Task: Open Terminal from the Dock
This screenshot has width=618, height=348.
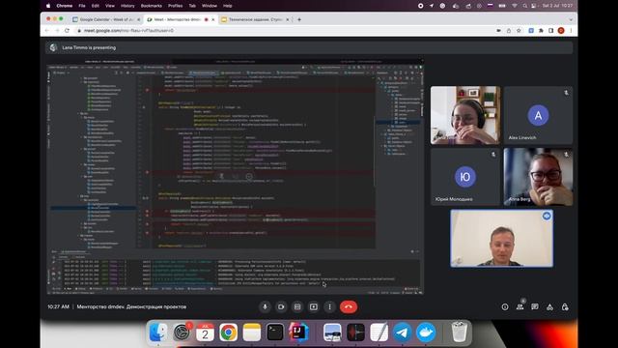Action: click(275, 332)
